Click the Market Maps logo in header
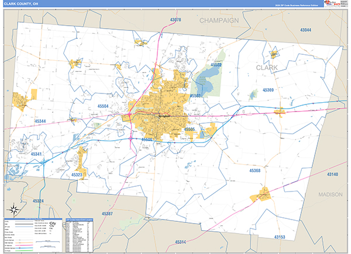The width and height of the screenshot is (351, 254). (x=336, y=4)
